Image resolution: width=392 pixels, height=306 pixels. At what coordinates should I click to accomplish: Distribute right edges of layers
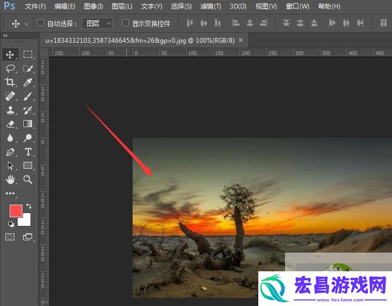pyautogui.click(x=360, y=23)
